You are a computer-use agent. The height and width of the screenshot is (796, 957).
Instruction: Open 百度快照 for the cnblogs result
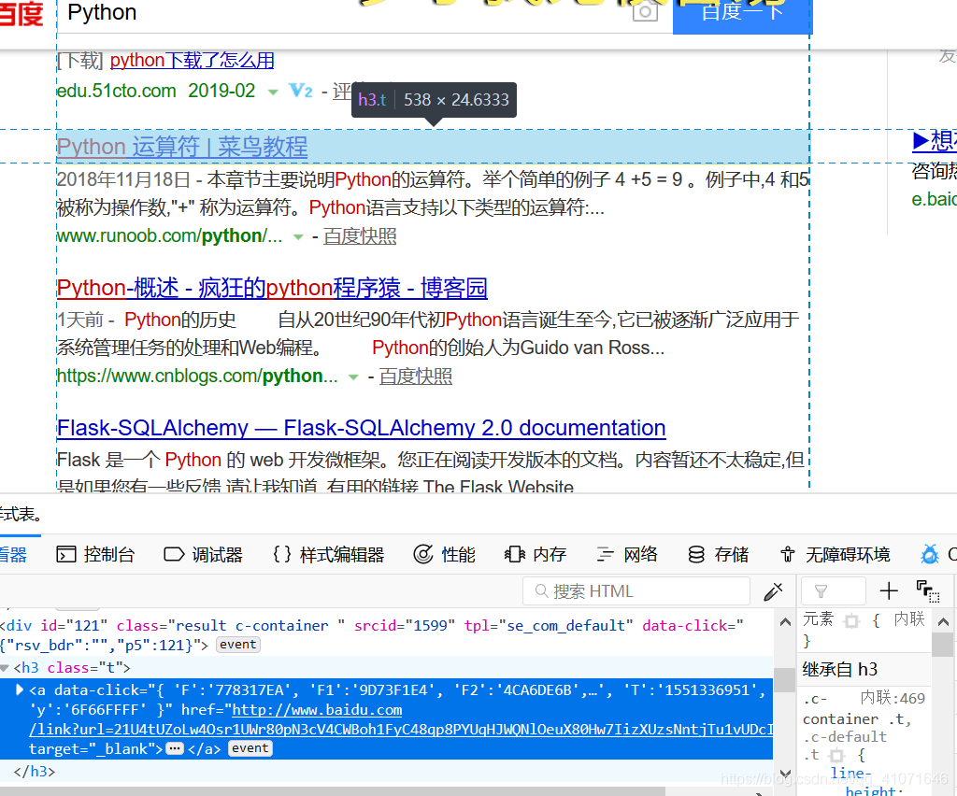416,377
